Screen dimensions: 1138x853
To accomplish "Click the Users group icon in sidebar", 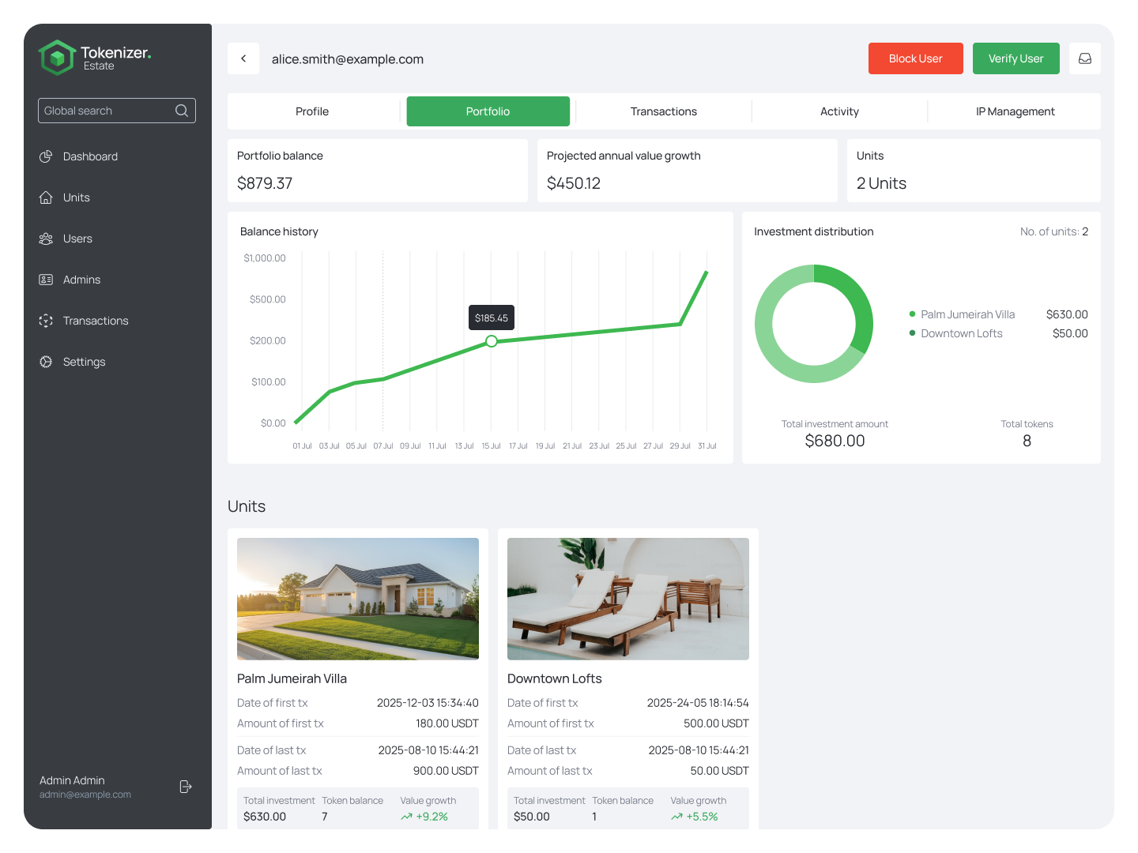I will point(46,239).
